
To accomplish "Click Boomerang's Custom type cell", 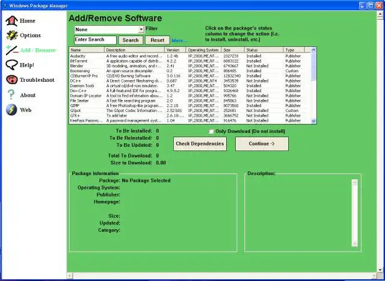I will click(x=292, y=71).
